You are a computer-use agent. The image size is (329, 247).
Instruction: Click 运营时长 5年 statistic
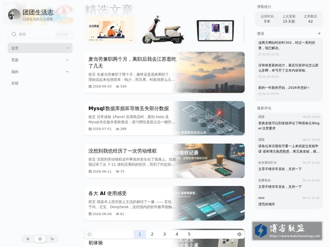coord(267,19)
